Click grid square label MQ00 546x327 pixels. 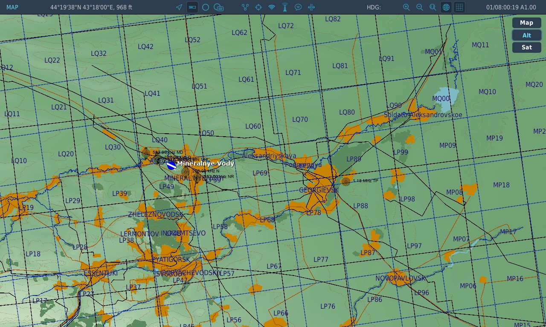point(441,99)
